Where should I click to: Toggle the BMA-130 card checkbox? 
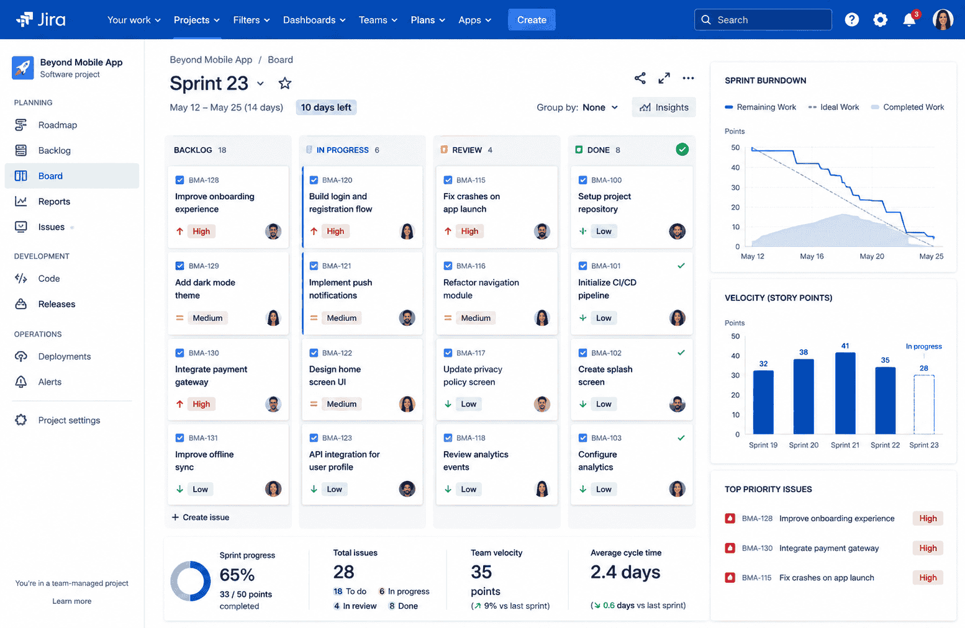click(x=179, y=352)
